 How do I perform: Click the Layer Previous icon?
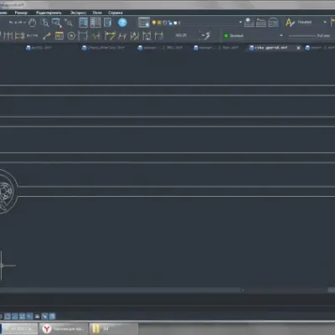(261, 23)
